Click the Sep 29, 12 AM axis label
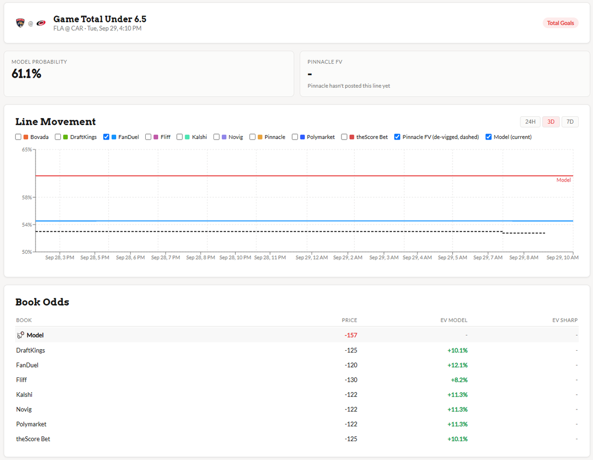This screenshot has height=460, width=593. tap(312, 258)
